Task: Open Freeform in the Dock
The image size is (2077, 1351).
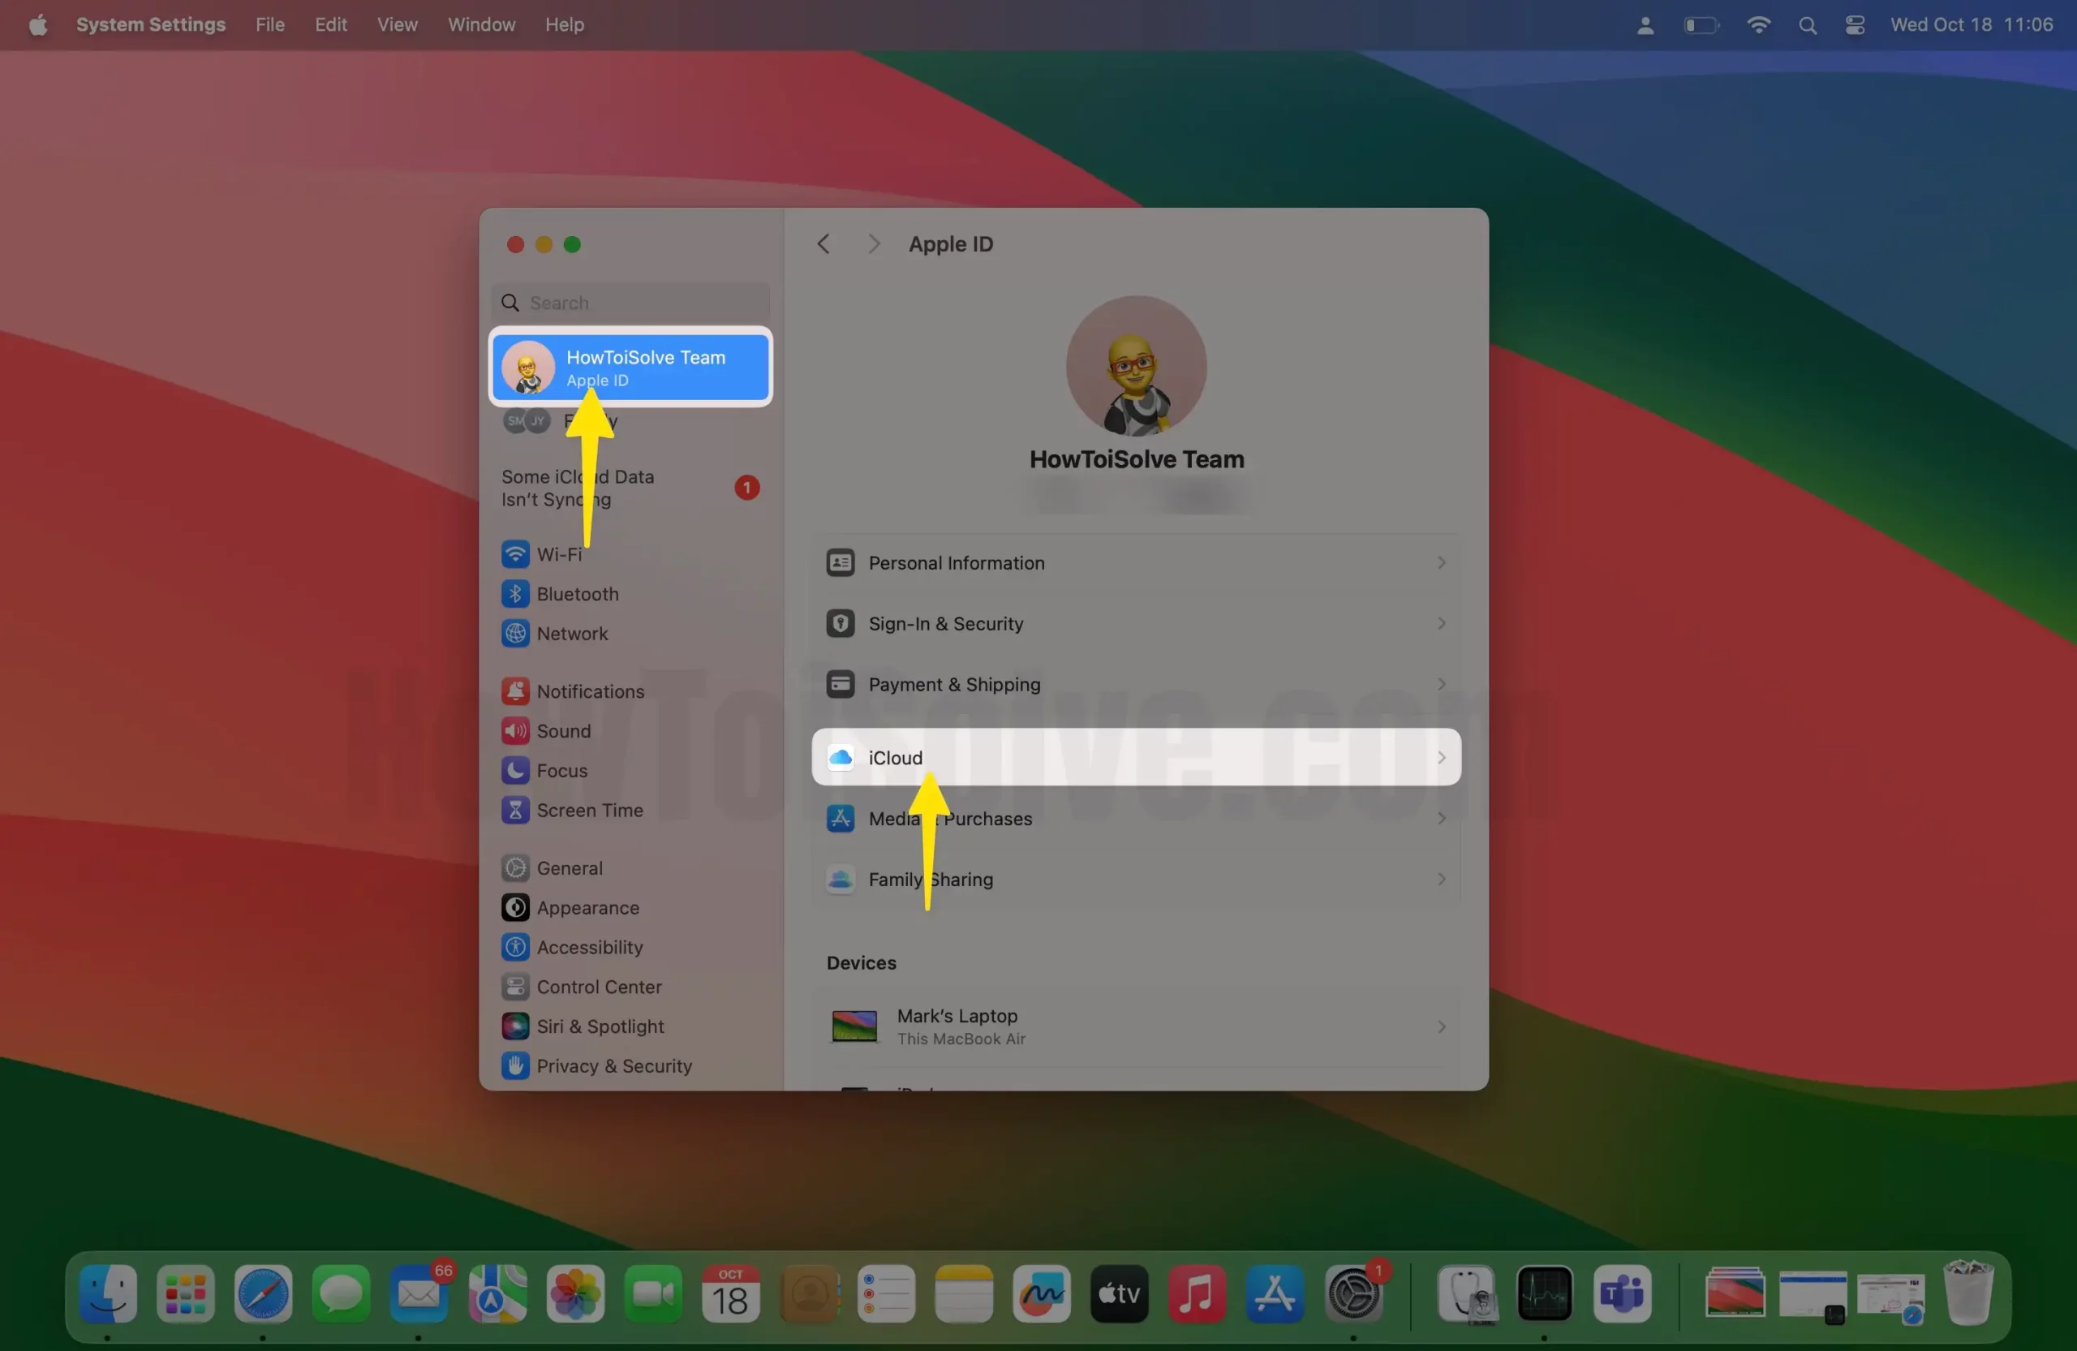Action: pos(1042,1293)
